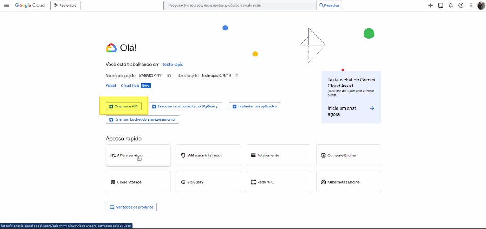Click Criar uma VM button
The image size is (486, 229).
(123, 106)
